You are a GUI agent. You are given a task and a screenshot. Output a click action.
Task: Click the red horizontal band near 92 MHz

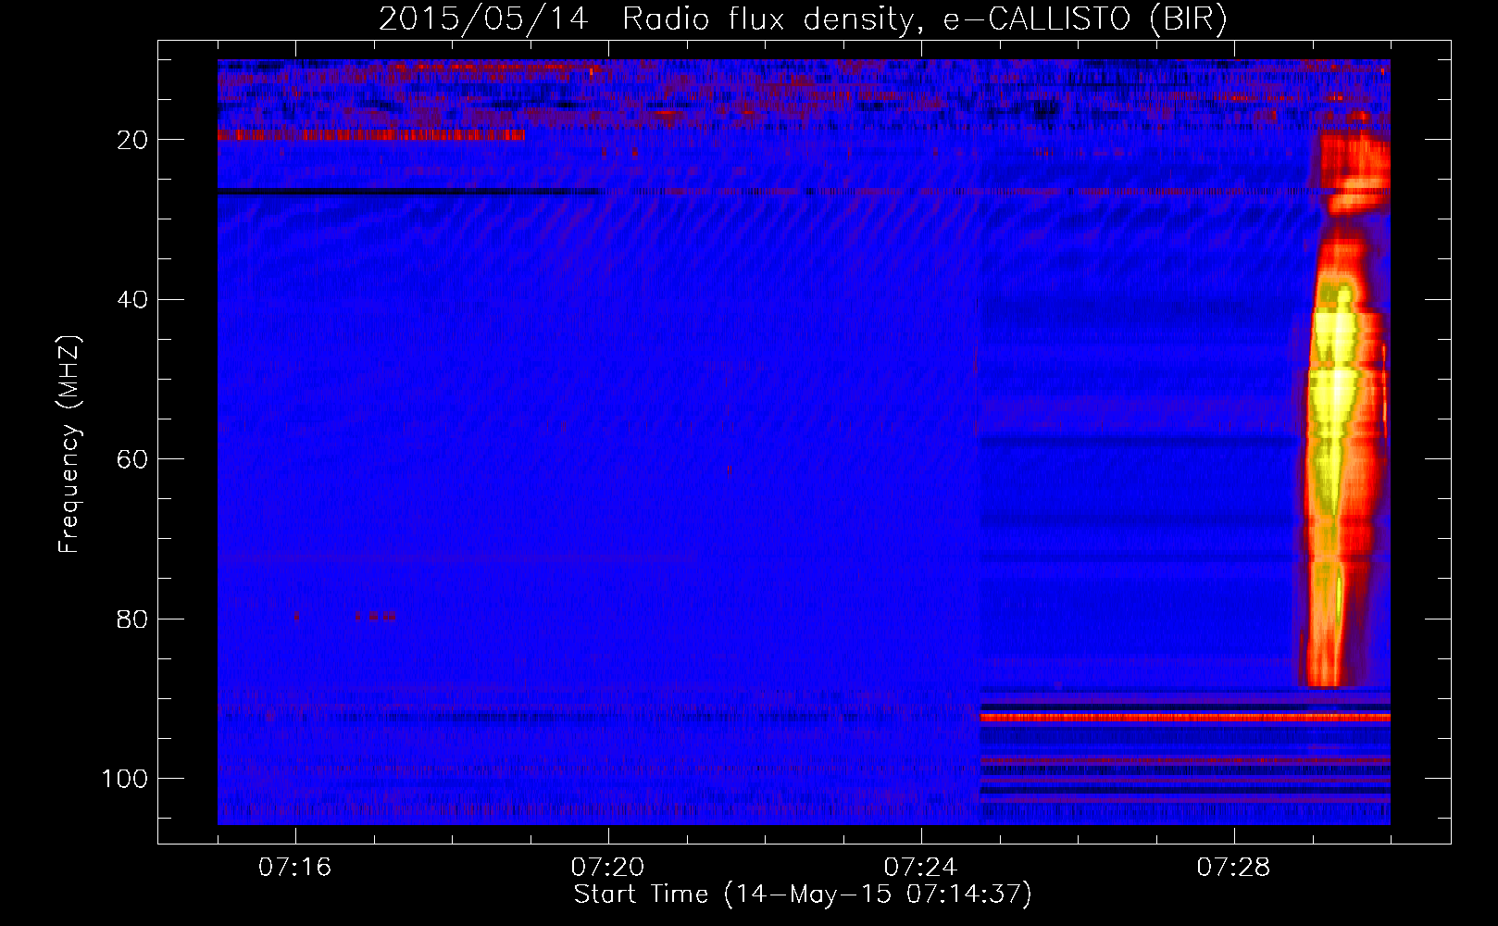[1185, 717]
